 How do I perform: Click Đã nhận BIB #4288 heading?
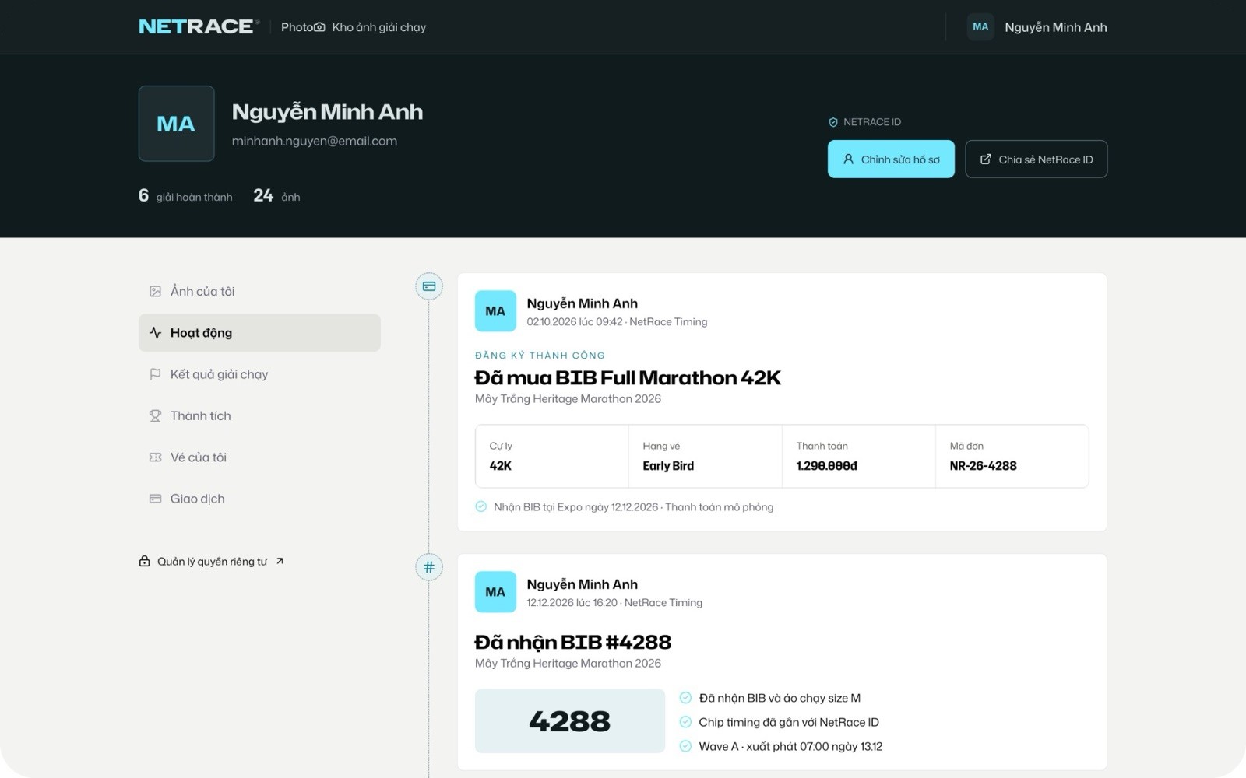(572, 643)
